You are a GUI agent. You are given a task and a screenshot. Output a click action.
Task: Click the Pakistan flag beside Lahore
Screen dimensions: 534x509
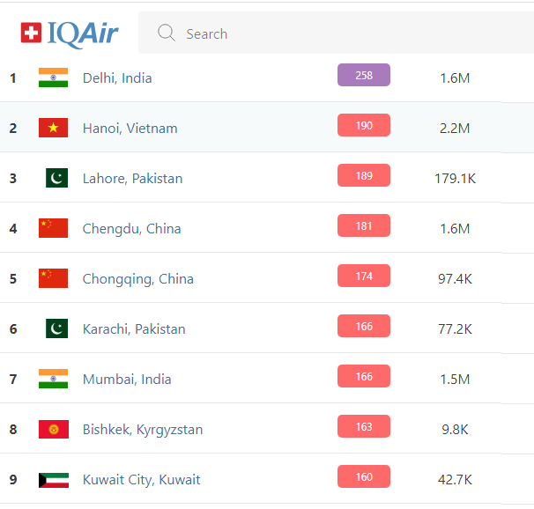tap(56, 178)
